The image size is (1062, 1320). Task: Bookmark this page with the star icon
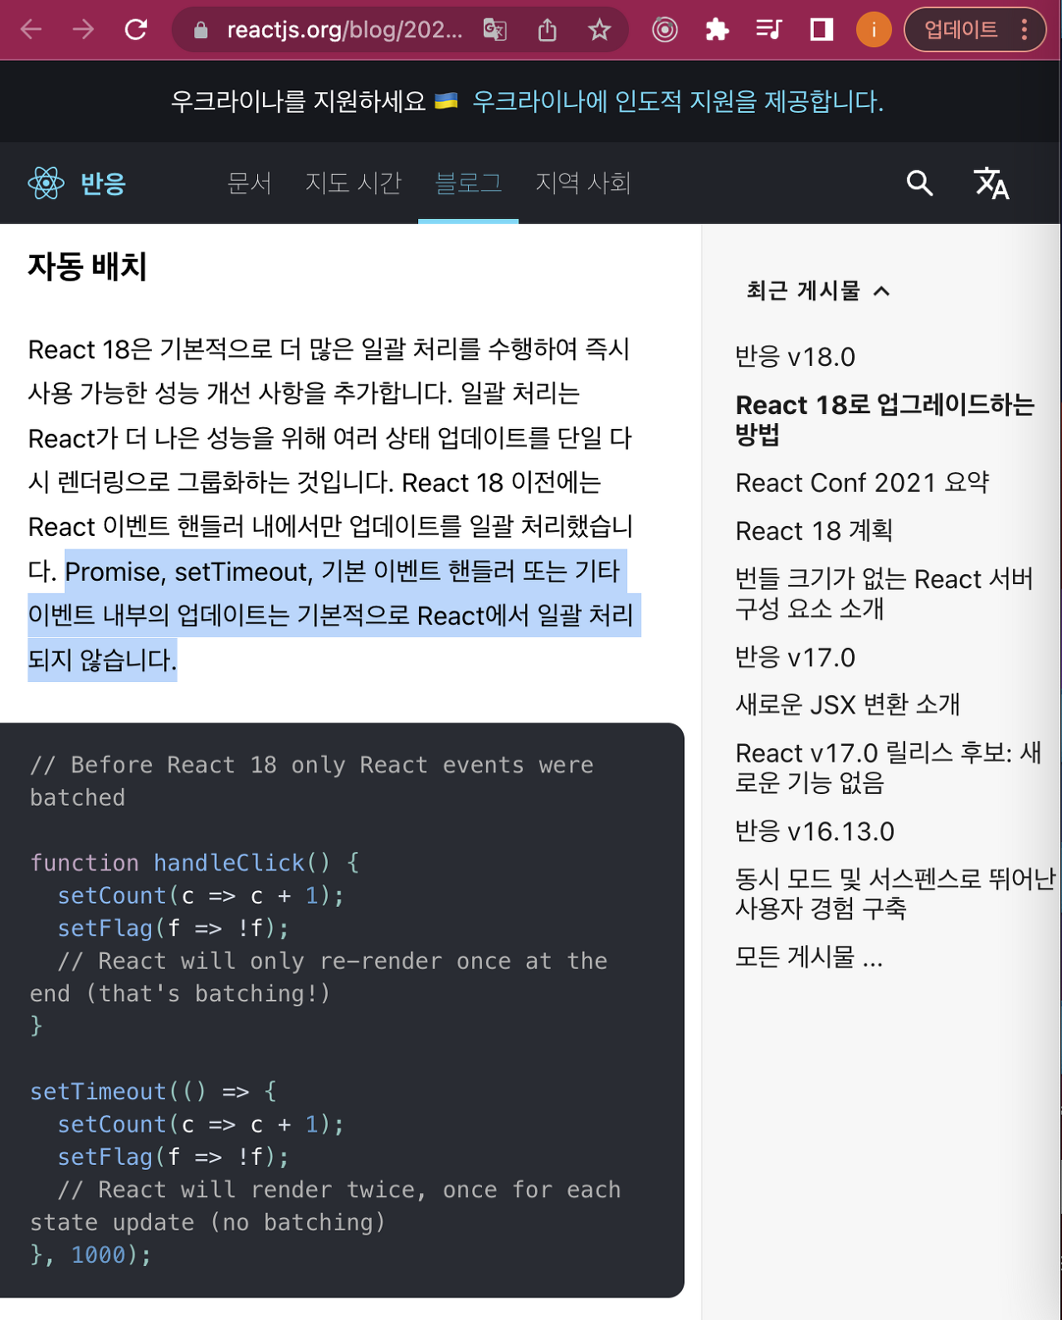[x=599, y=31]
